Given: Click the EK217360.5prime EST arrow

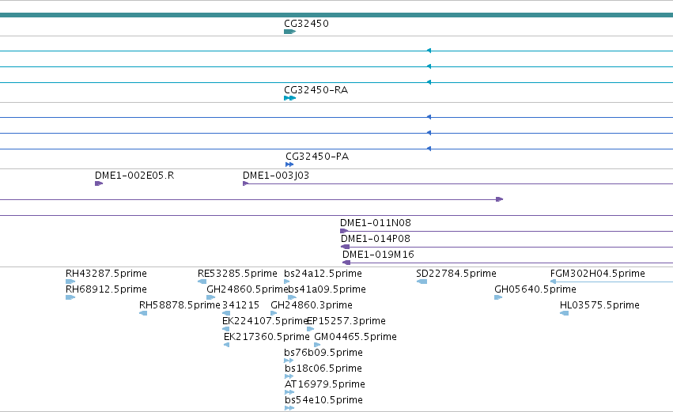Looking at the screenshot, I should click(x=227, y=345).
